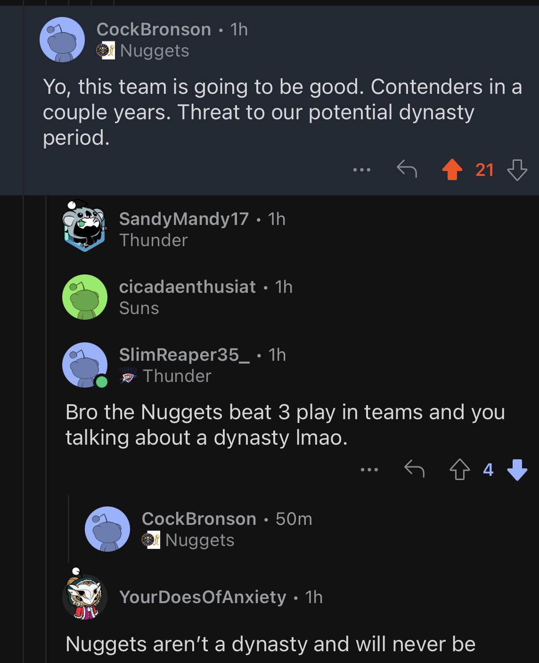This screenshot has height=663, width=539.
Task: View SandyMandy17's avatar profile
Action: [x=84, y=226]
